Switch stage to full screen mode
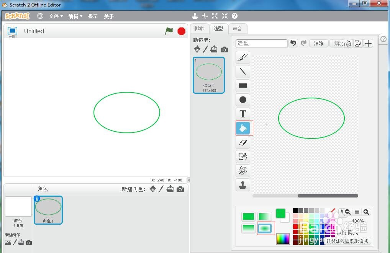This screenshot has width=390, height=253. click(x=12, y=31)
